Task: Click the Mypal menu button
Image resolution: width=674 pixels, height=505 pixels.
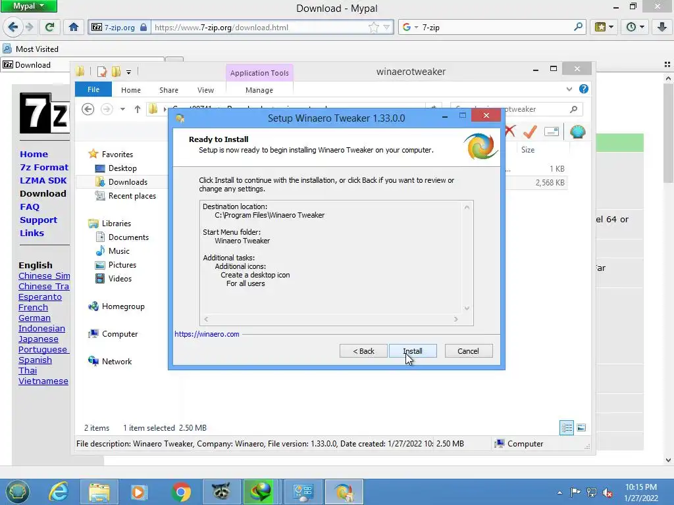Action: coord(29,6)
